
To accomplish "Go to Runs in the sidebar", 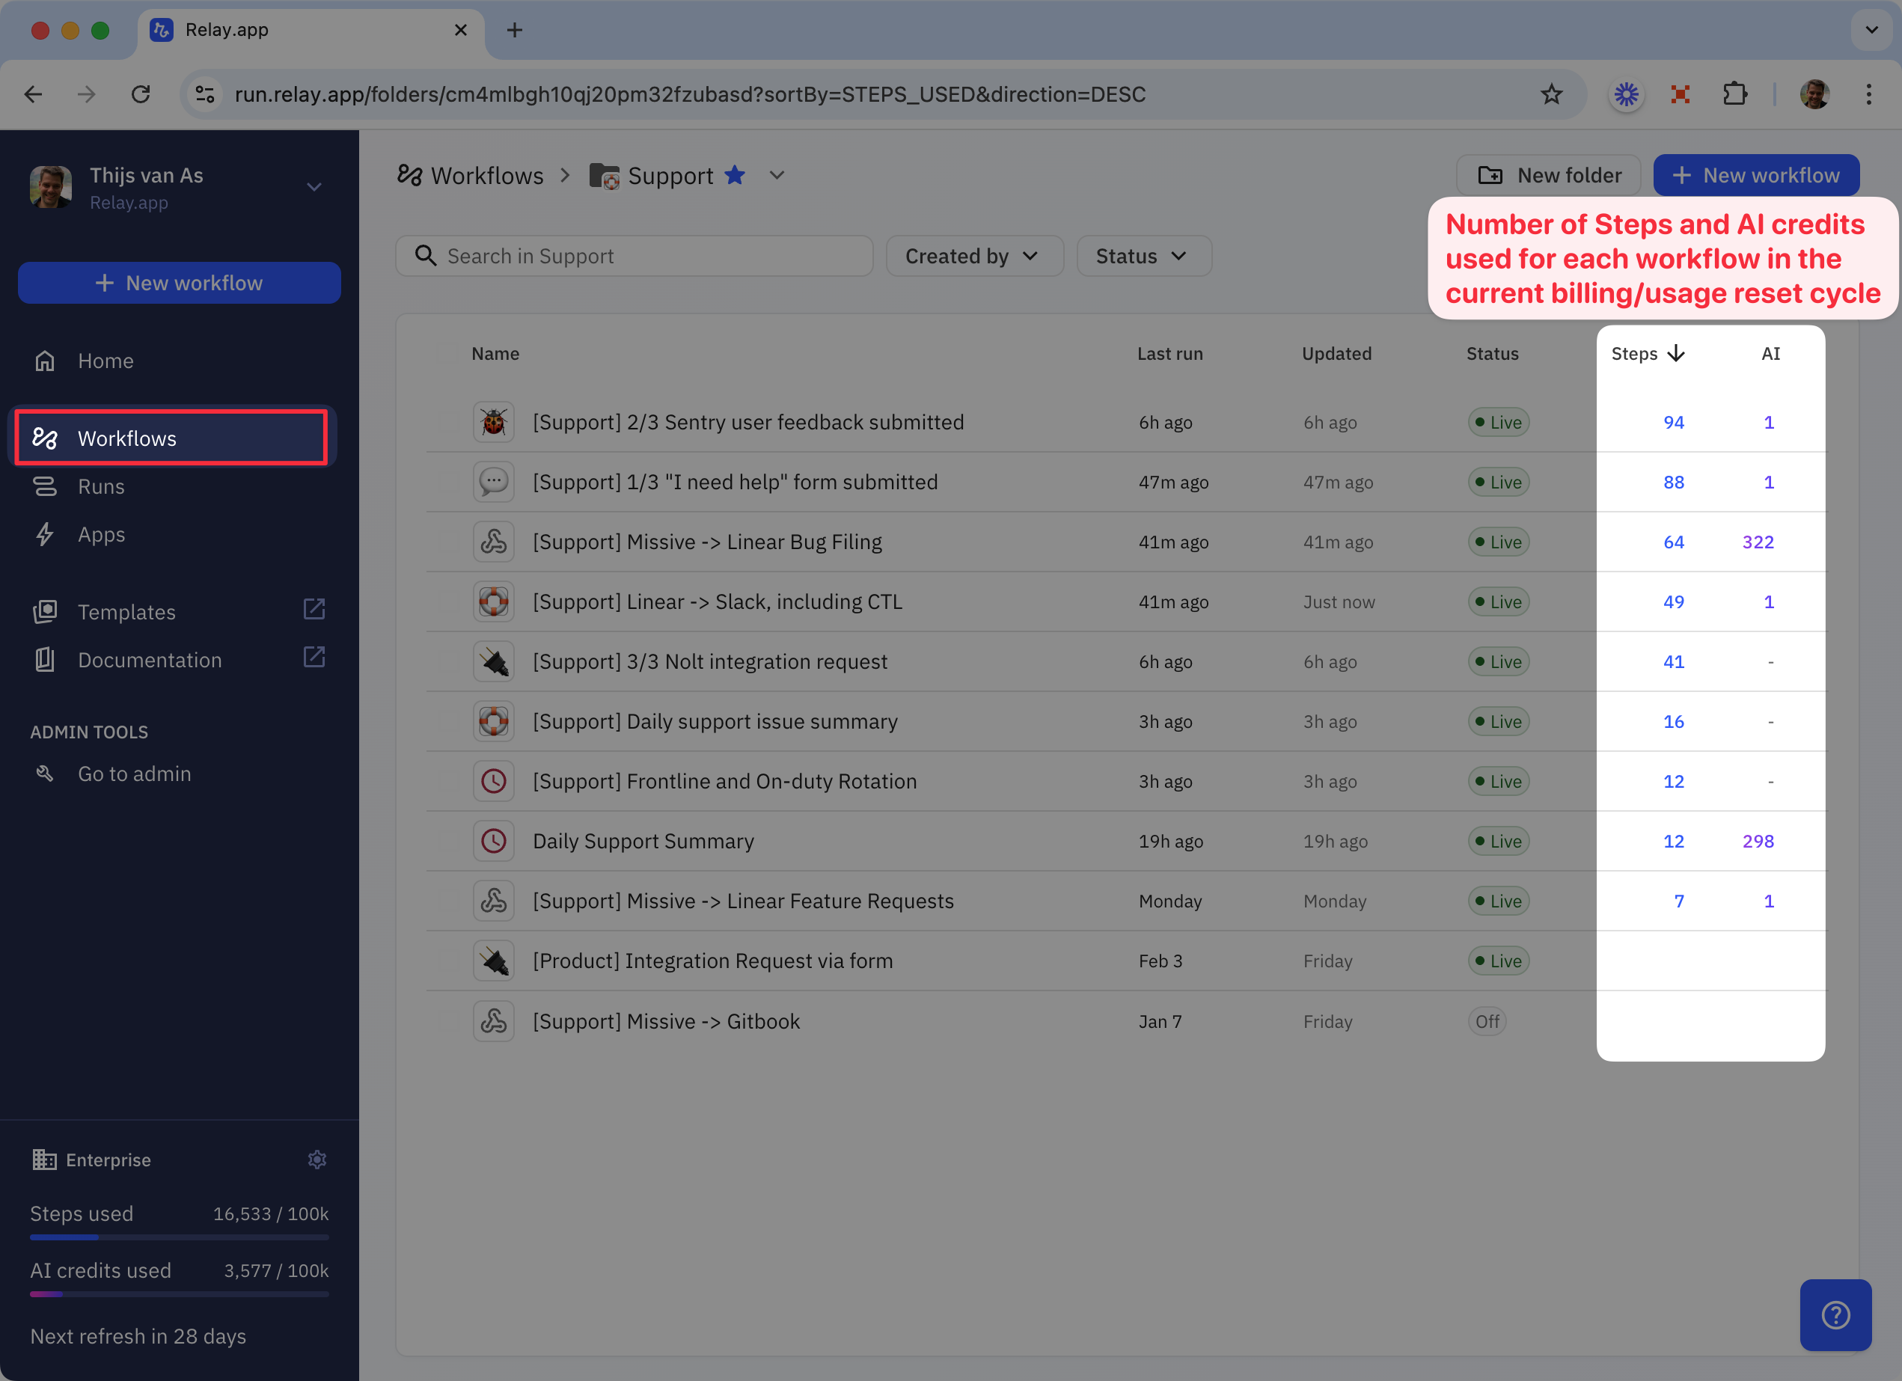I will (x=100, y=486).
